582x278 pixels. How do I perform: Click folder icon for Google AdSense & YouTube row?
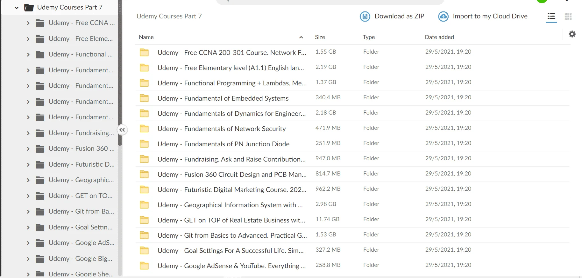(144, 266)
